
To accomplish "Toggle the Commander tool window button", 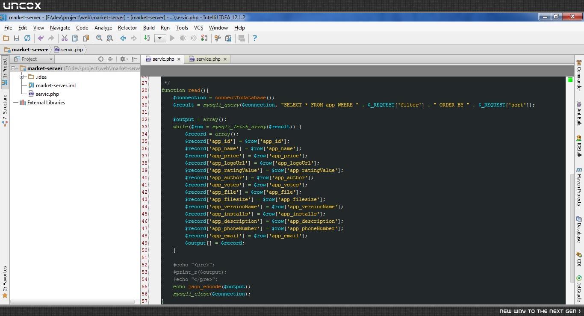I will (579, 75).
